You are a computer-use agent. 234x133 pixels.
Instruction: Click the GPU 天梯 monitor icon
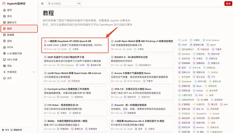5,60
